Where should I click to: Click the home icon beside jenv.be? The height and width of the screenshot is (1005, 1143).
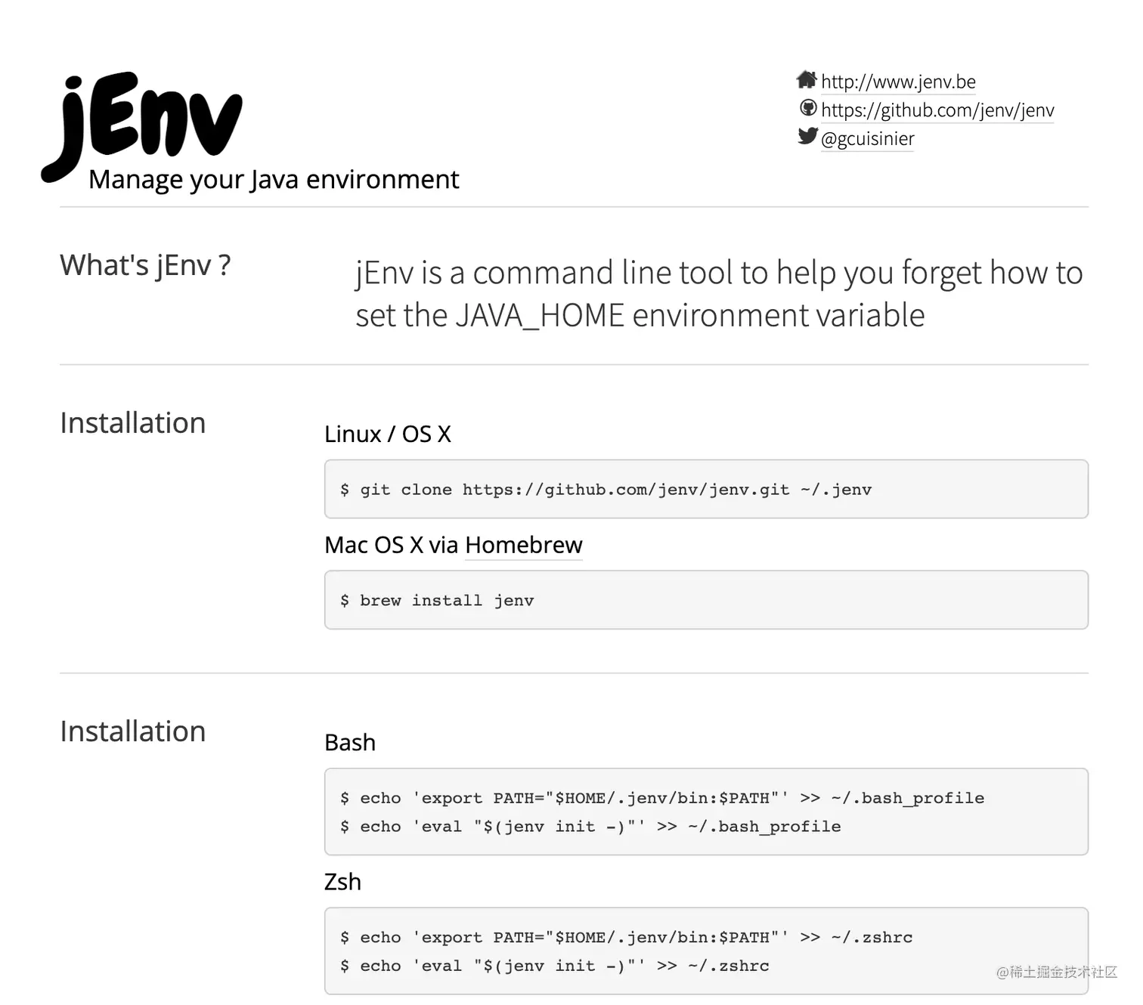[x=807, y=79]
